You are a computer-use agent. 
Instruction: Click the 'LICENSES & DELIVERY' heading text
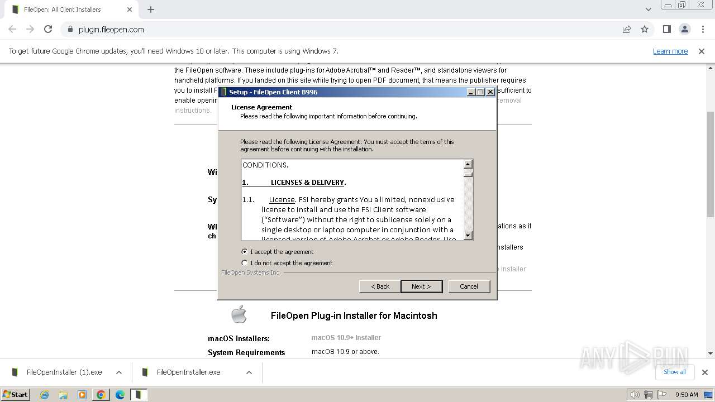pyautogui.click(x=308, y=183)
